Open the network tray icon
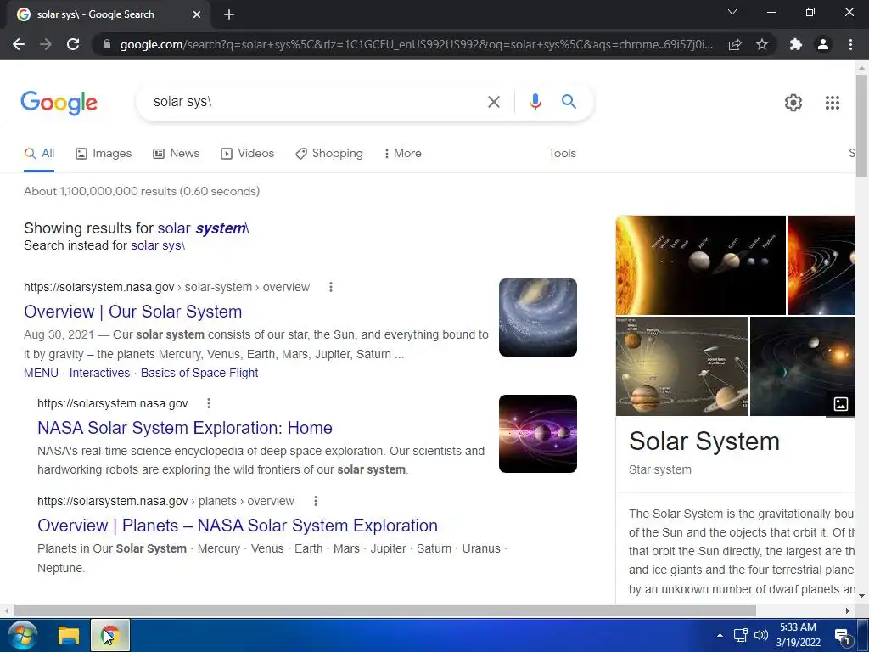Viewport: 869px width, 652px height. 740,635
